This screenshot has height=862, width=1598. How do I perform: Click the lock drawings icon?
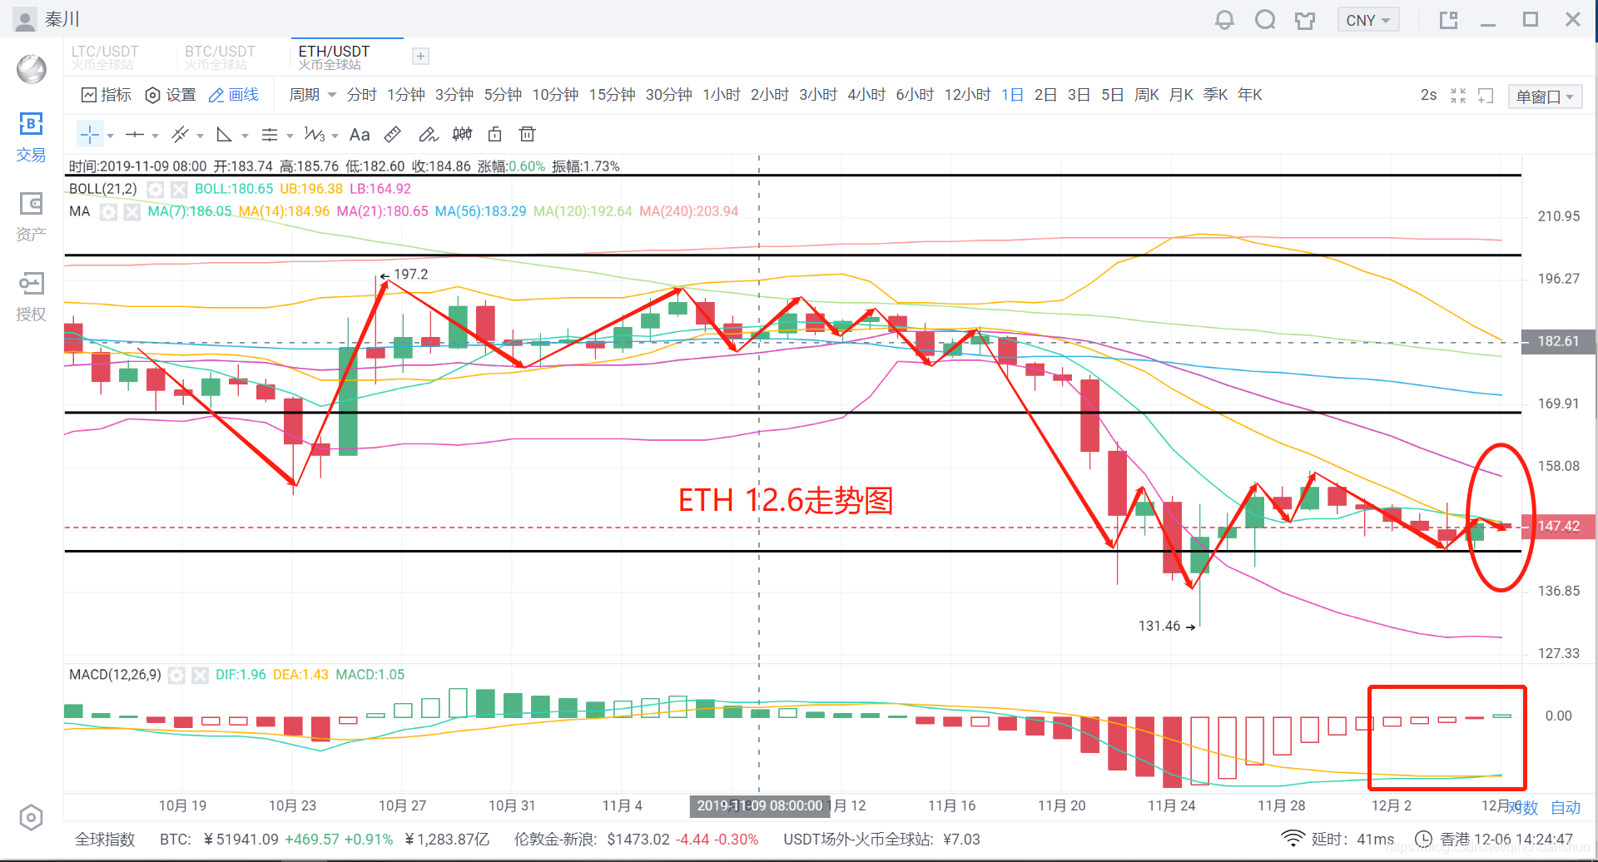[495, 135]
